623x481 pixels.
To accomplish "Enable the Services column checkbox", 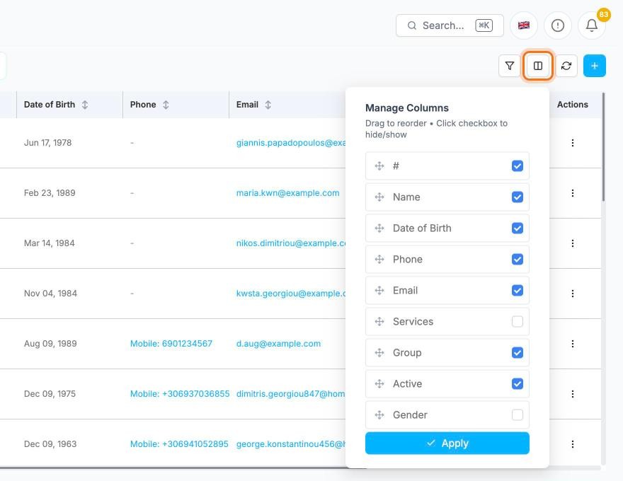I will (x=518, y=321).
